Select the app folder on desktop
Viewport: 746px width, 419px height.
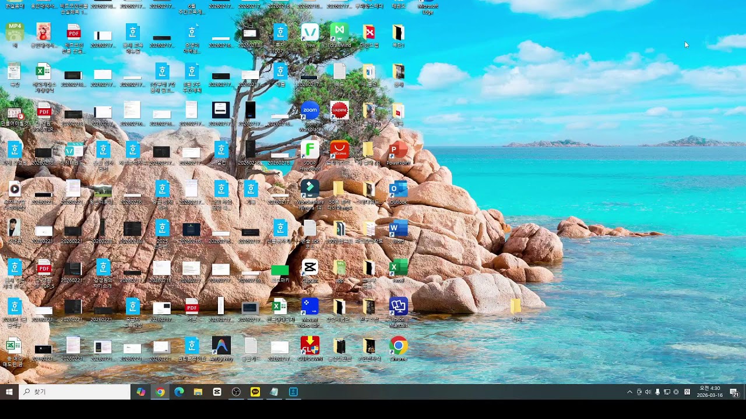(x=339, y=271)
